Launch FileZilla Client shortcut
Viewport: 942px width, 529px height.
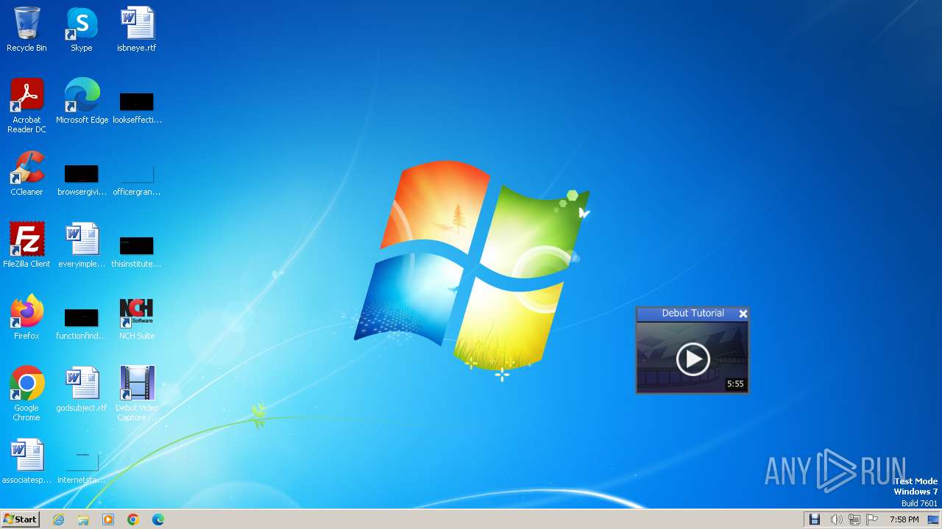(26, 245)
